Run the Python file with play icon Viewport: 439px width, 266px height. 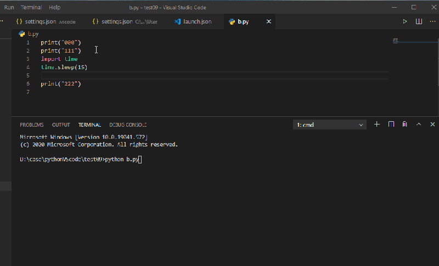tap(404, 21)
